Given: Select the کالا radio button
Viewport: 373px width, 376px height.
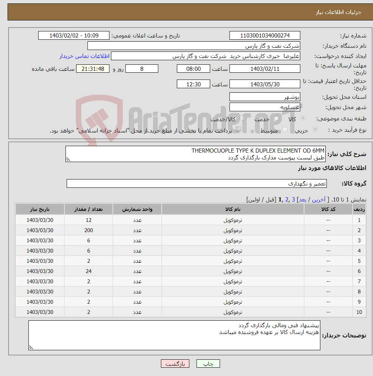Looking at the screenshot, I should pos(303,118).
